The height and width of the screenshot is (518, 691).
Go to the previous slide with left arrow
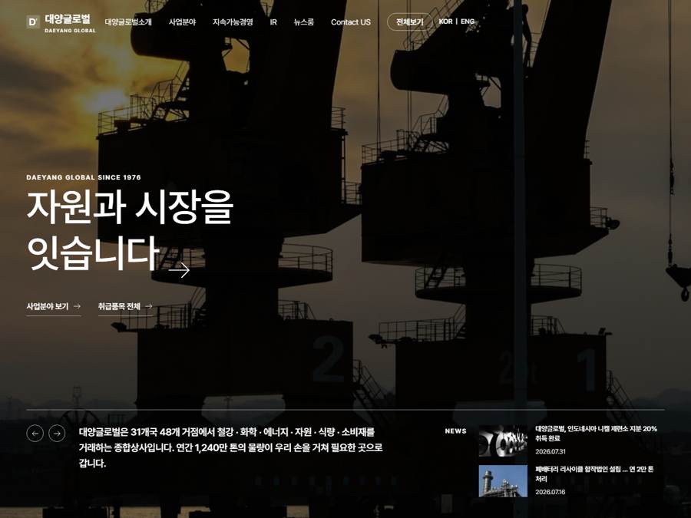point(35,434)
